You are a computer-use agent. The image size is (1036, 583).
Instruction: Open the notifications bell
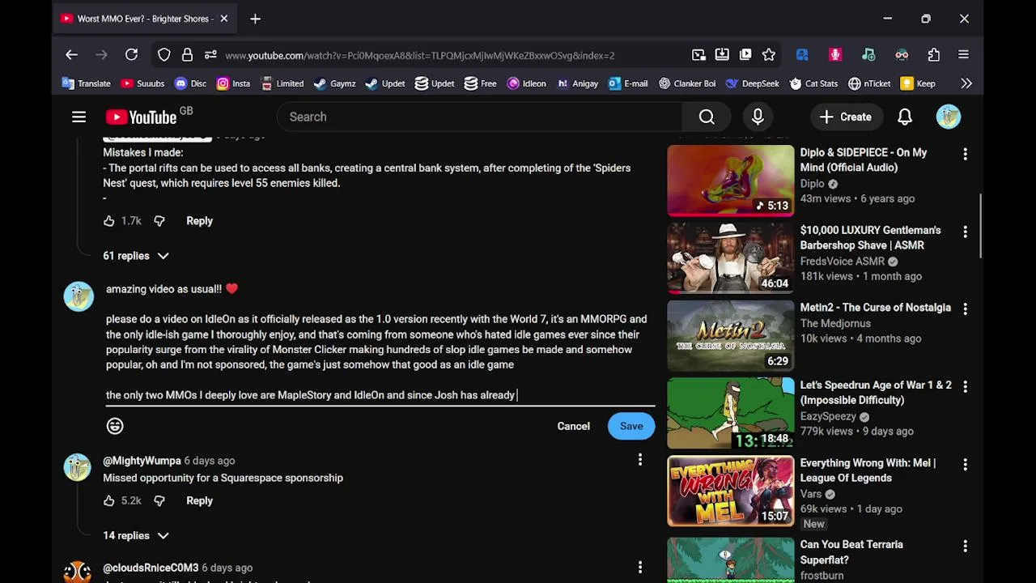905,117
